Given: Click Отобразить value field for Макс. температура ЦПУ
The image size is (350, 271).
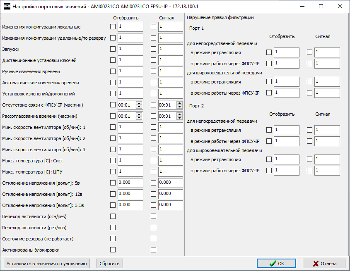Looking at the screenshot, I should pos(130,171).
